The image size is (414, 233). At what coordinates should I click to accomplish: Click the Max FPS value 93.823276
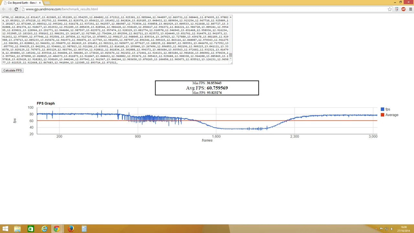coord(214,93)
